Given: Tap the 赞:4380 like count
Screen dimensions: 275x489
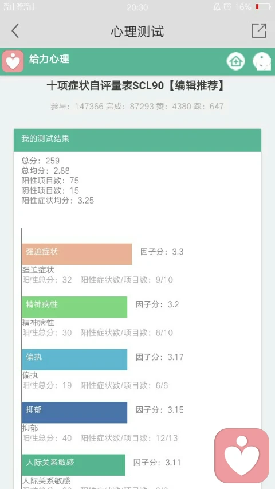Looking at the screenshot, I should pyautogui.click(x=178, y=107).
